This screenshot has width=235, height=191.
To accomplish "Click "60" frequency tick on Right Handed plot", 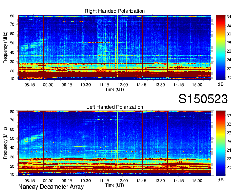I will click(12, 34).
